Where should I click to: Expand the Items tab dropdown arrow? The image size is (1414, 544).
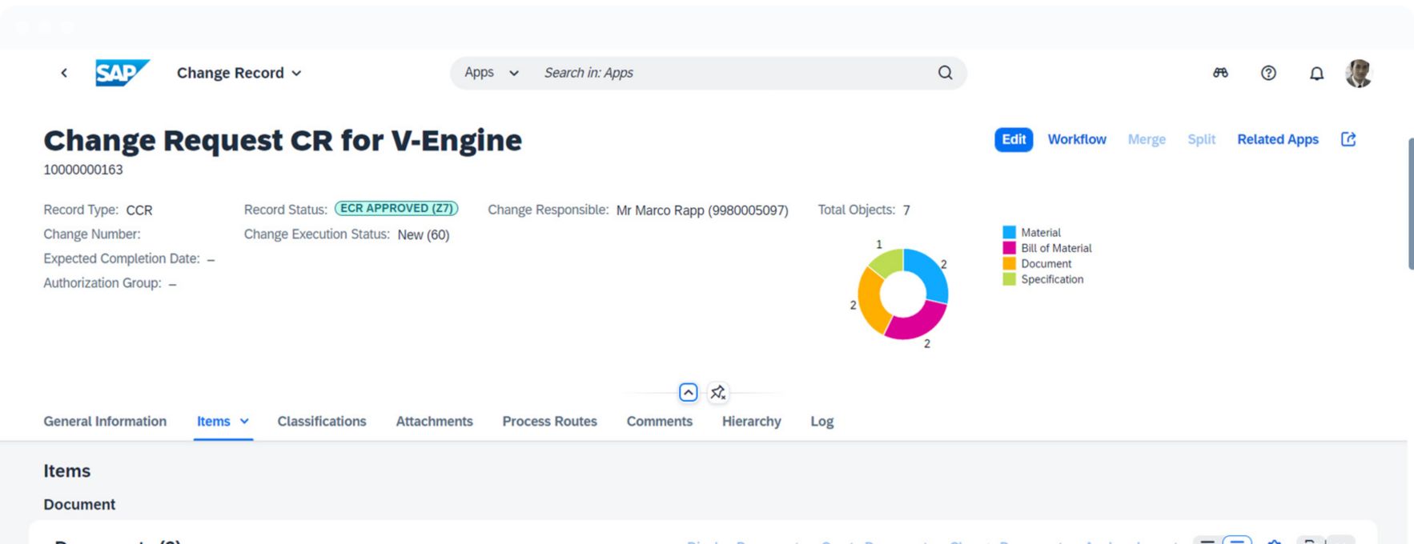(244, 422)
